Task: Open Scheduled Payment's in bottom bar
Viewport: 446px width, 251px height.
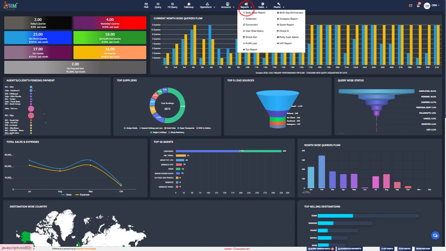Action: click(x=349, y=249)
